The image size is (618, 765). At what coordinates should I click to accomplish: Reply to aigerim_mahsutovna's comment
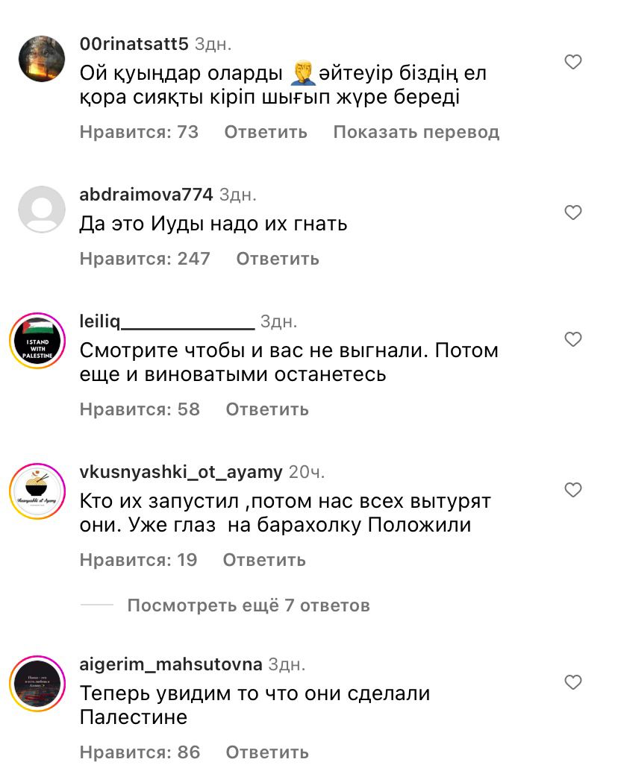pos(267,752)
